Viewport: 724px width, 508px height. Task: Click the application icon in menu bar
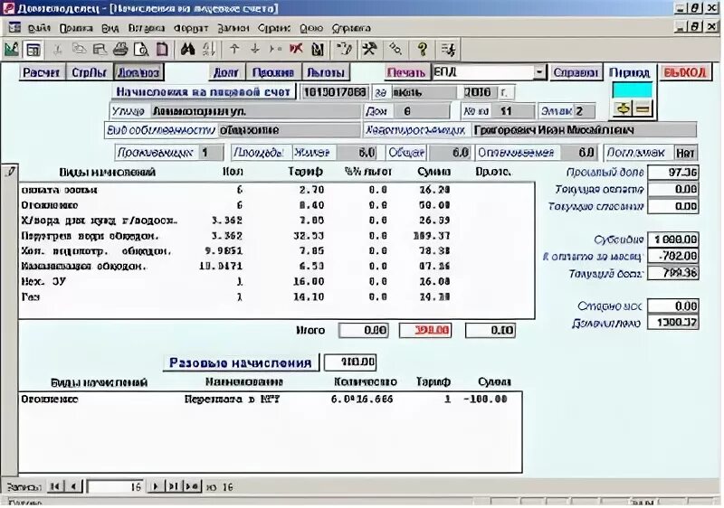point(14,28)
